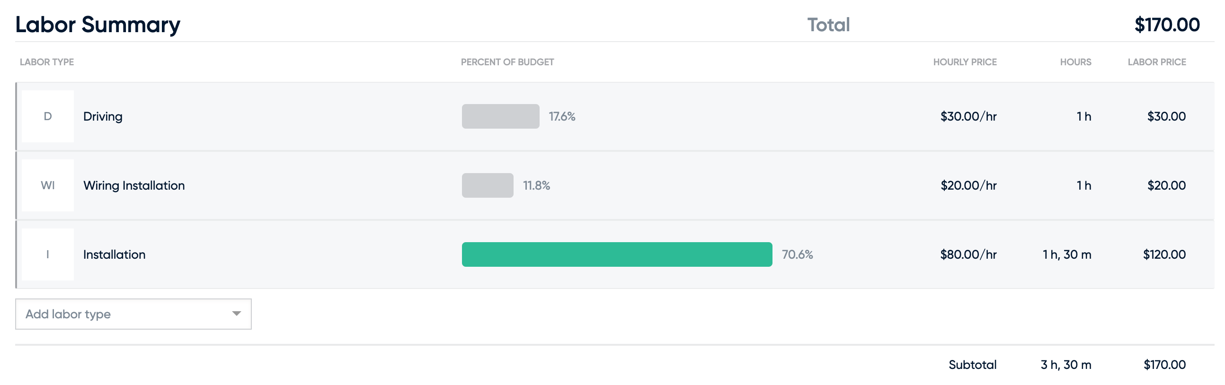Image resolution: width=1225 pixels, height=385 pixels.
Task: Edit Installation hourly price $80.00/hr
Action: pyautogui.click(x=968, y=254)
